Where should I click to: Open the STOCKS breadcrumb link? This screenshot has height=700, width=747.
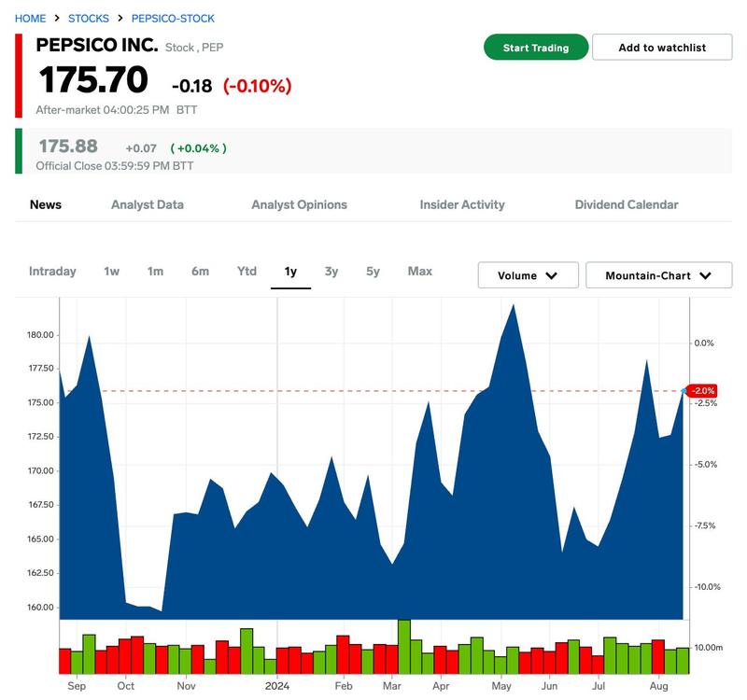tap(89, 19)
